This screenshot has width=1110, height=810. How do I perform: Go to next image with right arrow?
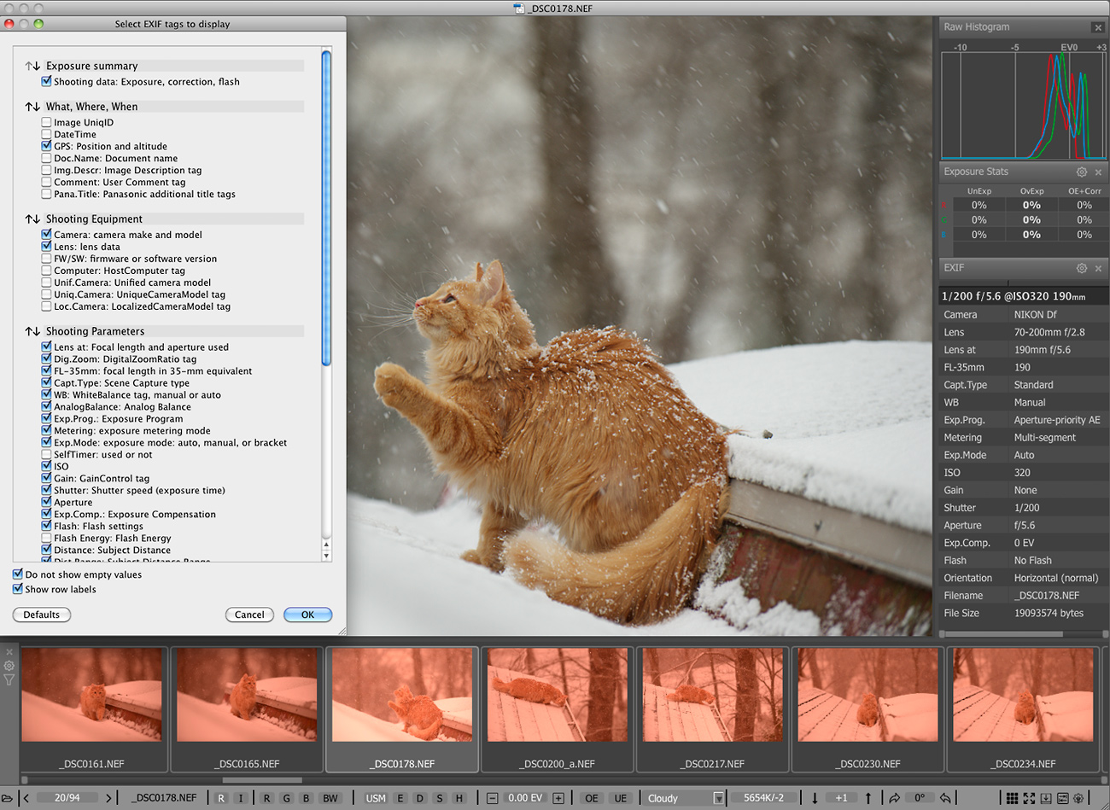click(108, 798)
